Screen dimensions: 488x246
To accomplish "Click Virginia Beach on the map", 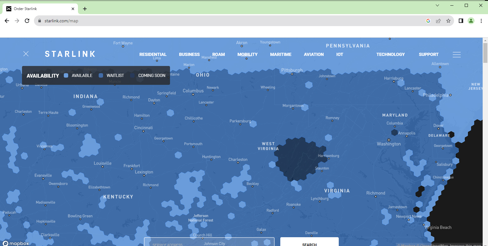I will point(438,227).
